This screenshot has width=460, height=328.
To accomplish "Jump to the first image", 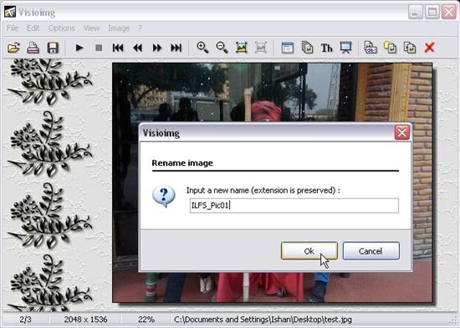I will (x=118, y=48).
